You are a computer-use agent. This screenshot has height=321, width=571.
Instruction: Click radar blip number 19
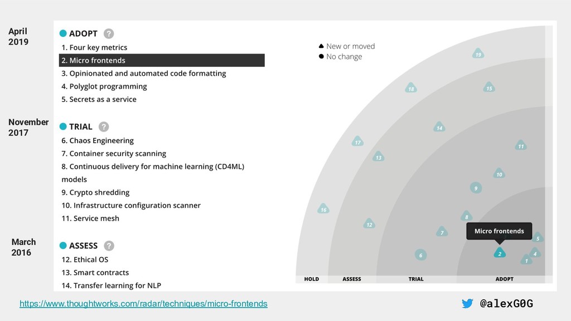(478, 54)
